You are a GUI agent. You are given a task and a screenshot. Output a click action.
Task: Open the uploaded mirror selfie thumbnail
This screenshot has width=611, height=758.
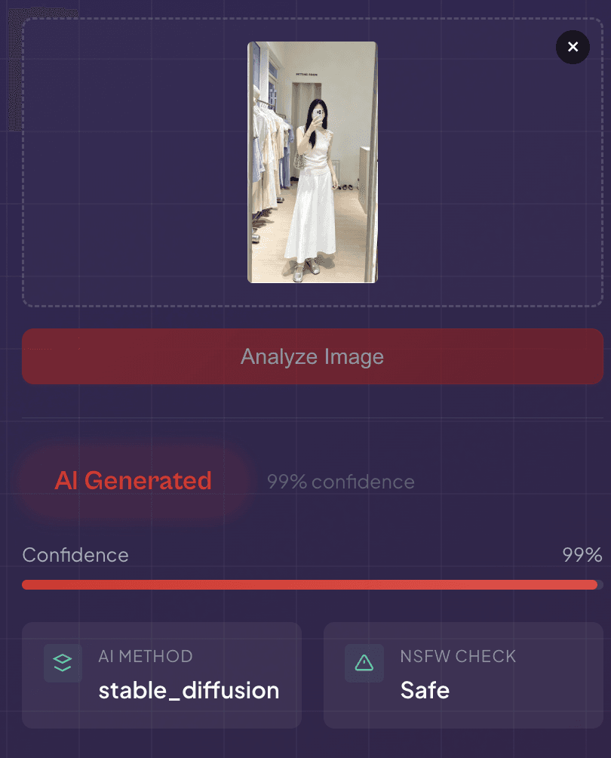pyautogui.click(x=312, y=162)
